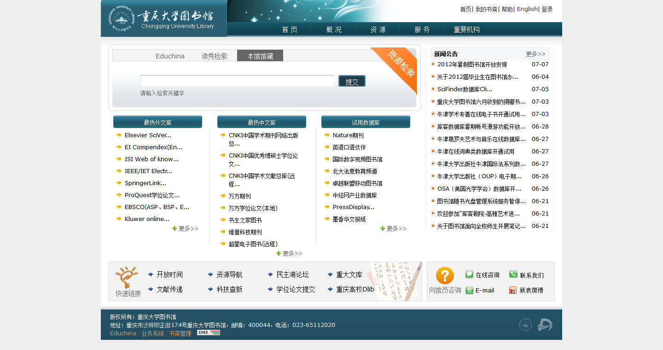Open 牛津在线词典类数据库开通试用 news
The image size is (663, 350).
(x=476, y=152)
